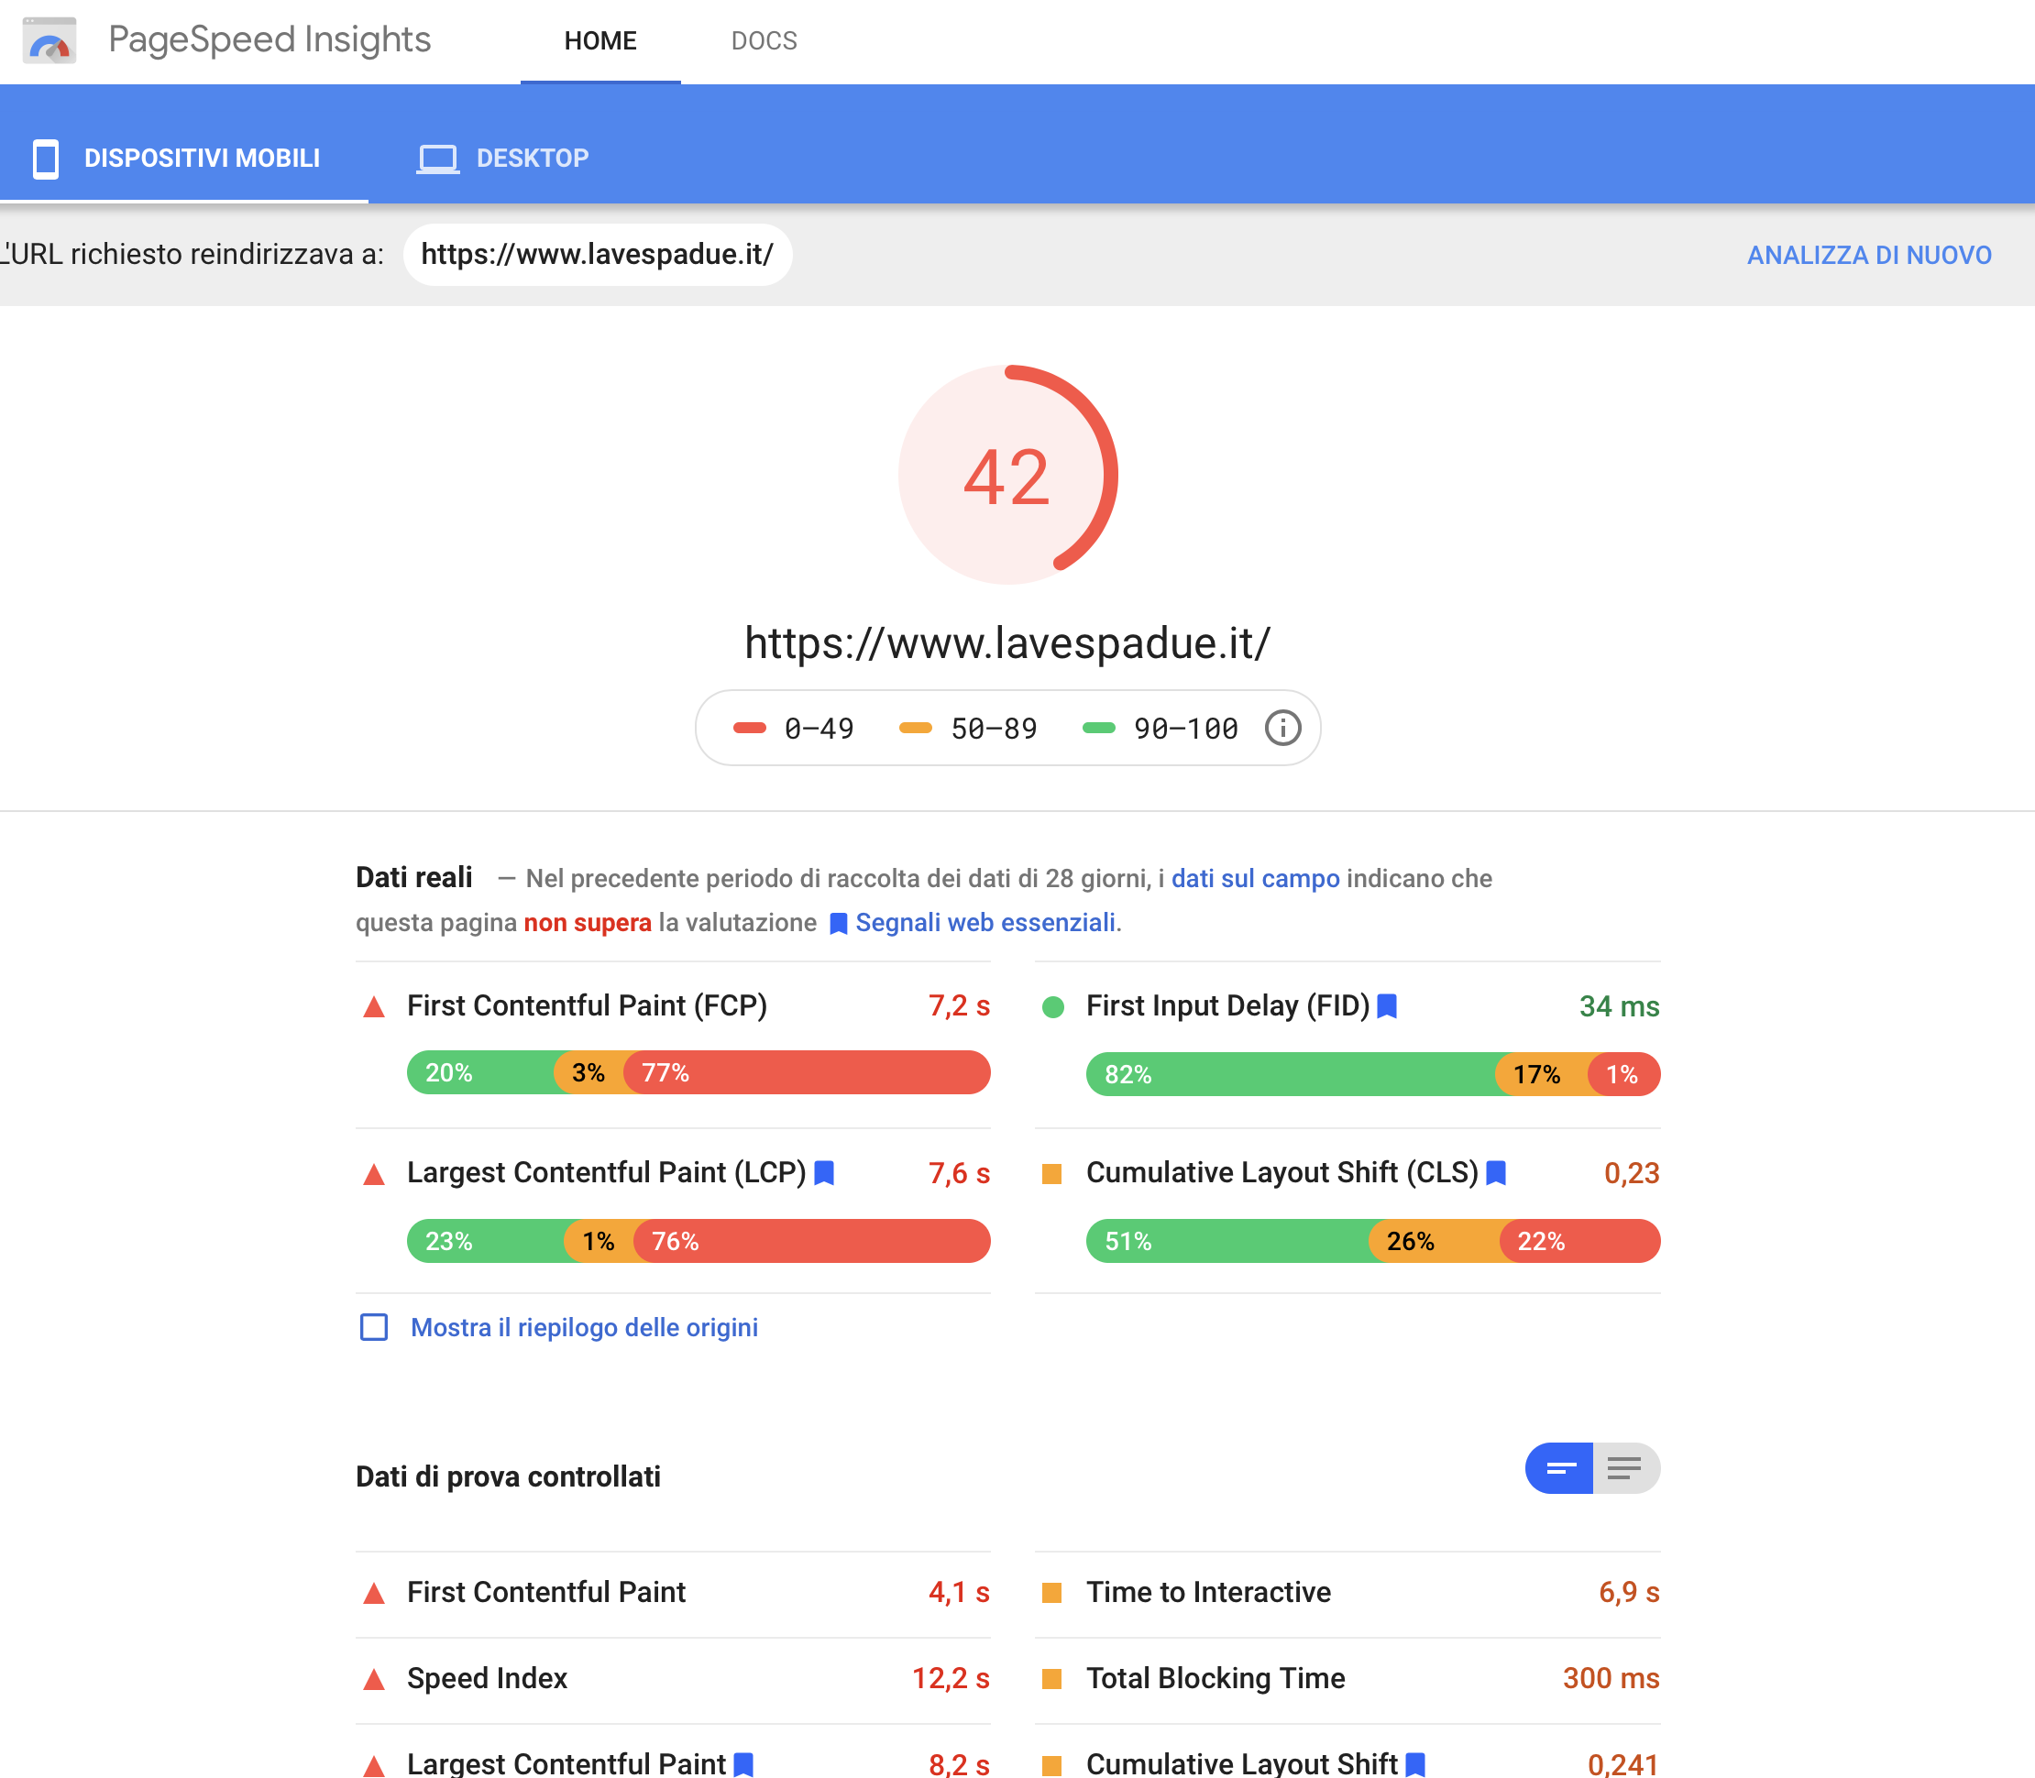Click the FCP value 7,2 s

960,1006
